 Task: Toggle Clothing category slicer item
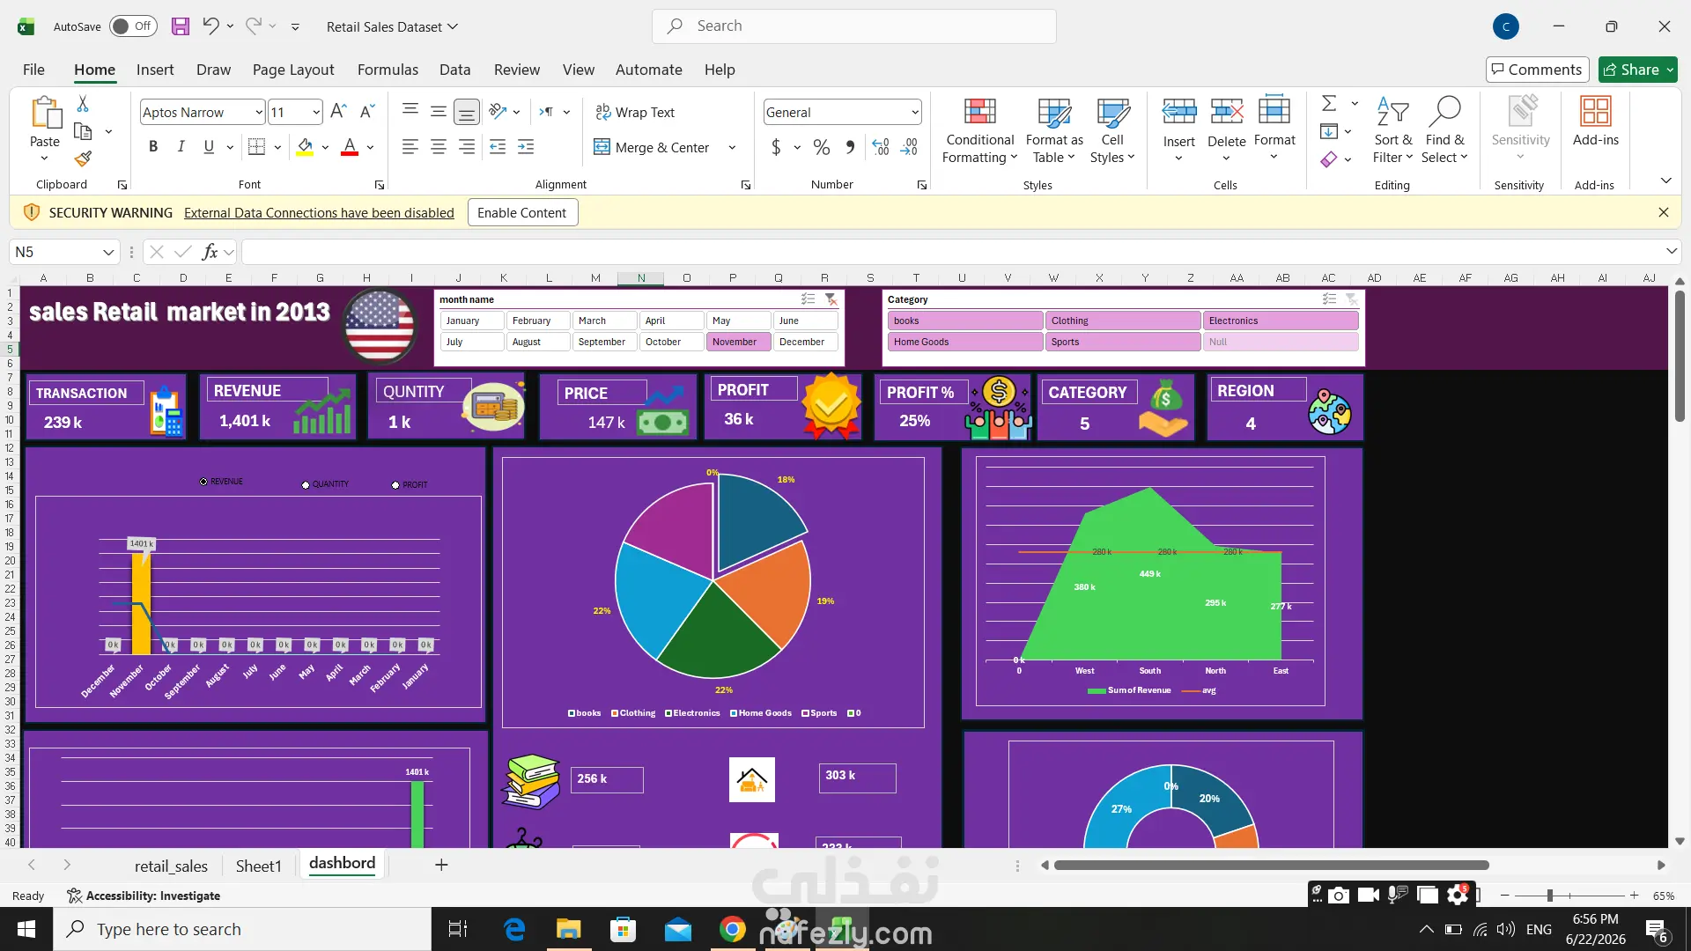tap(1123, 321)
